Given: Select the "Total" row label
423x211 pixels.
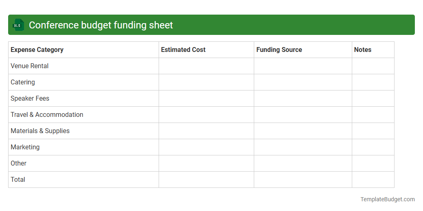Looking at the screenshot, I should tap(18, 179).
